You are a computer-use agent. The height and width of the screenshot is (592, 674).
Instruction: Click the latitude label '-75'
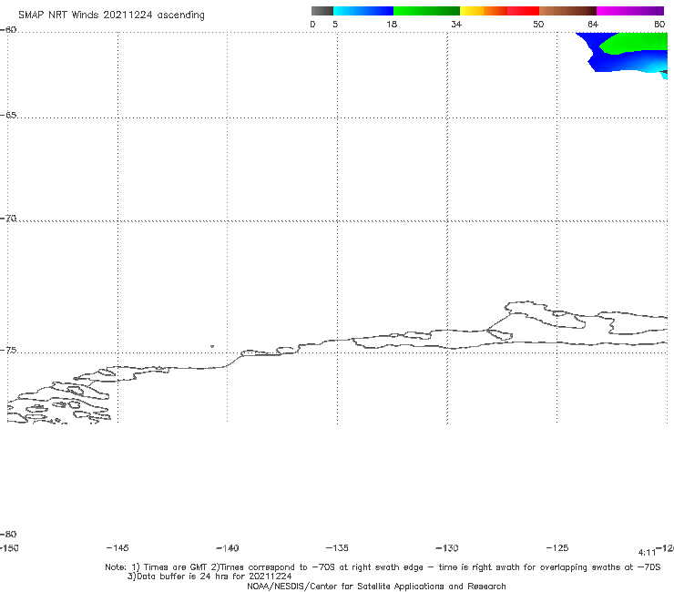click(x=8, y=351)
